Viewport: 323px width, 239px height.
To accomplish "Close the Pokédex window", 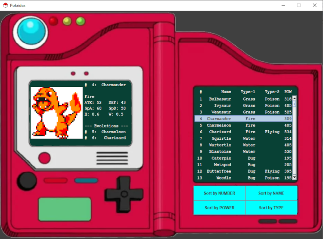I will (314, 5).
